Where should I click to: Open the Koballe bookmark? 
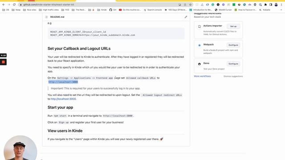tap(265, 10)
